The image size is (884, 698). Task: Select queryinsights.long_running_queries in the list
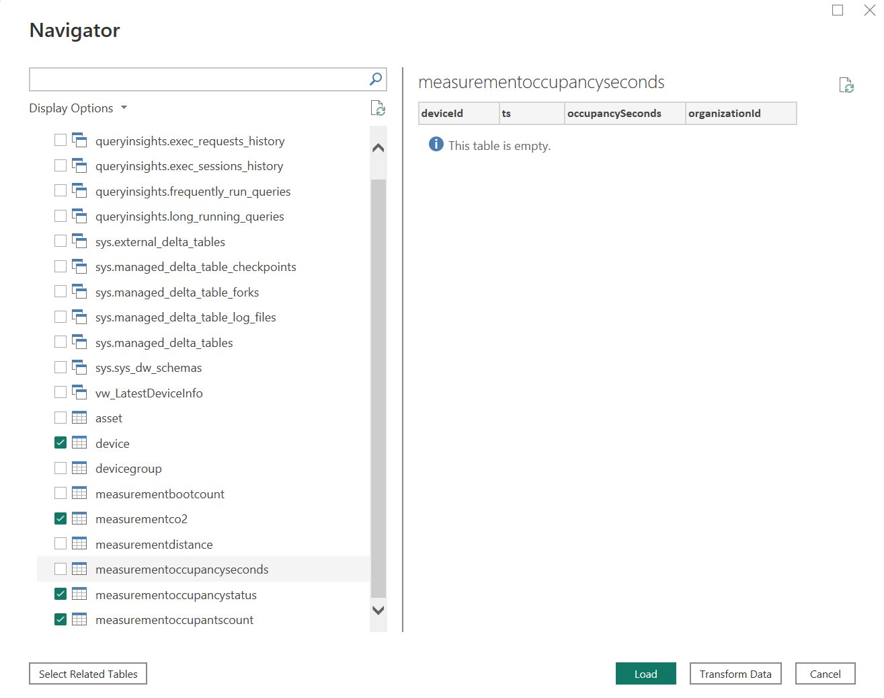click(x=190, y=217)
